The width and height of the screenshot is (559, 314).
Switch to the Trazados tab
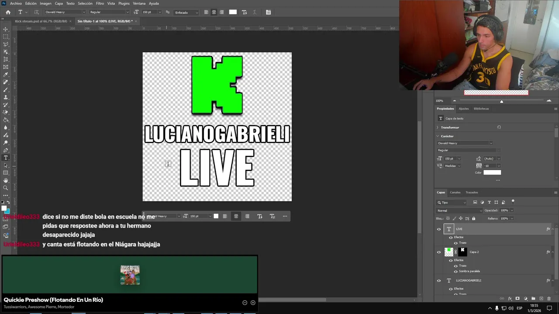pos(472,192)
